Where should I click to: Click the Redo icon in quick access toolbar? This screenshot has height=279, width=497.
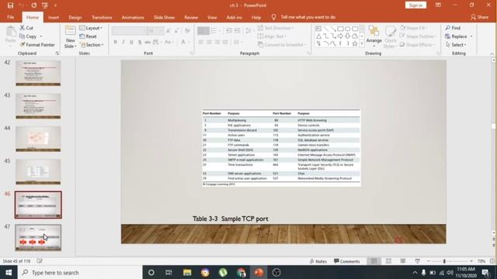click(33, 5)
